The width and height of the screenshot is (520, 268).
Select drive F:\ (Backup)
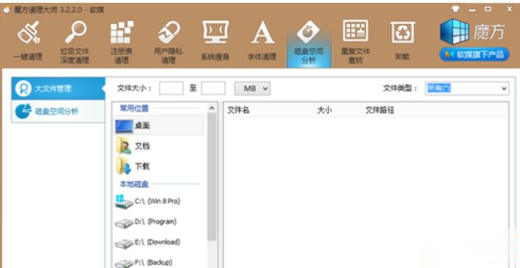coord(158,262)
